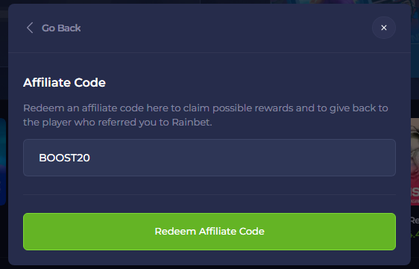Open the blue game thumbnail behind dialog on left

tap(3, 161)
